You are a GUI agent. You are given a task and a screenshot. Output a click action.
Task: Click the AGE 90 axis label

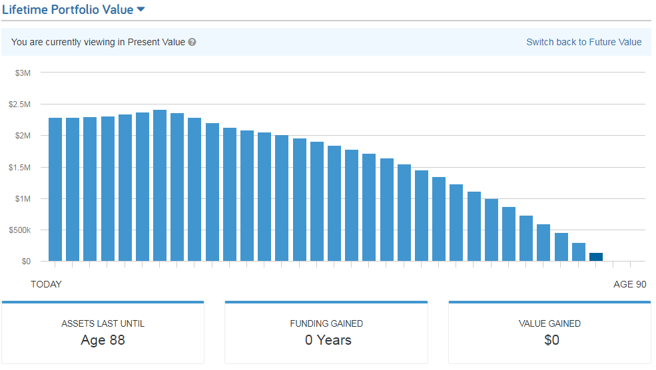click(629, 284)
